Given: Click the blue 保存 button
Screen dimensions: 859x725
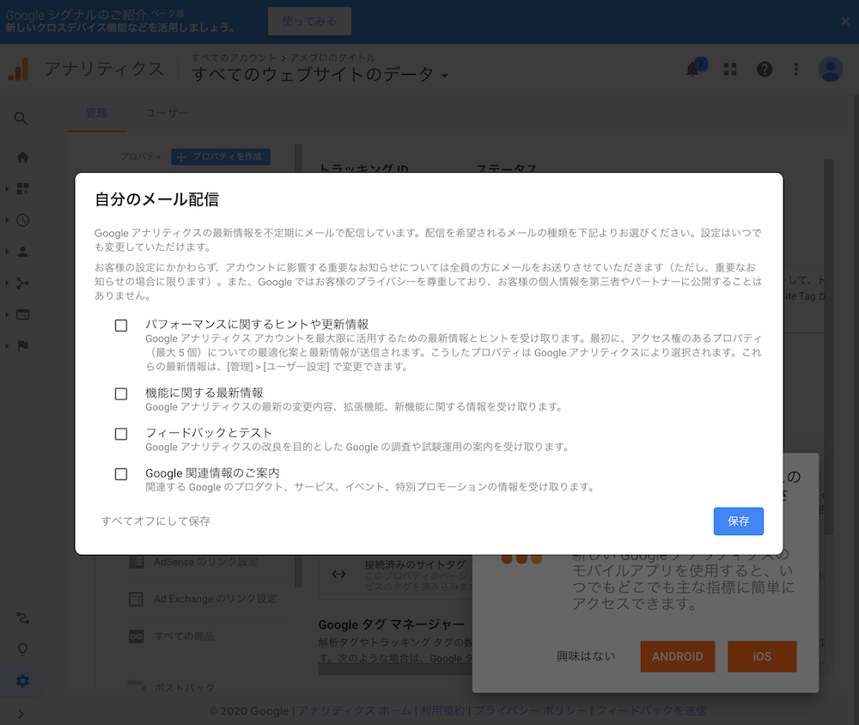Looking at the screenshot, I should pyautogui.click(x=738, y=521).
